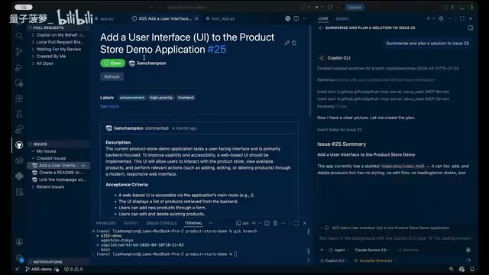The height and width of the screenshot is (275, 489).
Task: Switch to the OUTPUT panel tab
Action: coord(131,223)
